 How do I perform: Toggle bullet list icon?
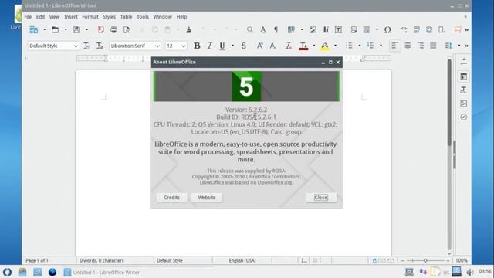point(349,46)
